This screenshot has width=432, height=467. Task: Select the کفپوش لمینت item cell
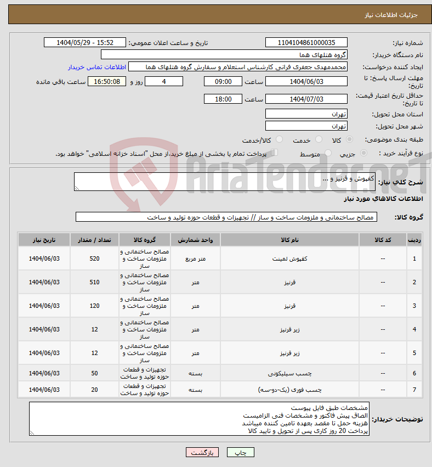click(289, 258)
